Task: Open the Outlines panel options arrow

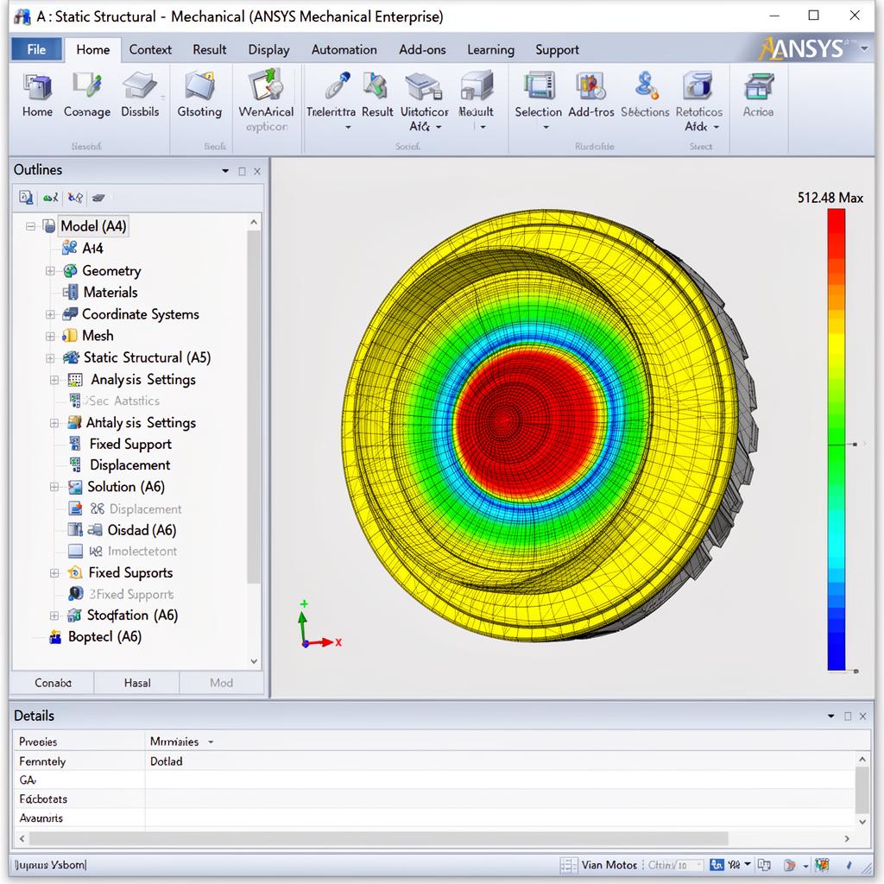Action: (225, 171)
